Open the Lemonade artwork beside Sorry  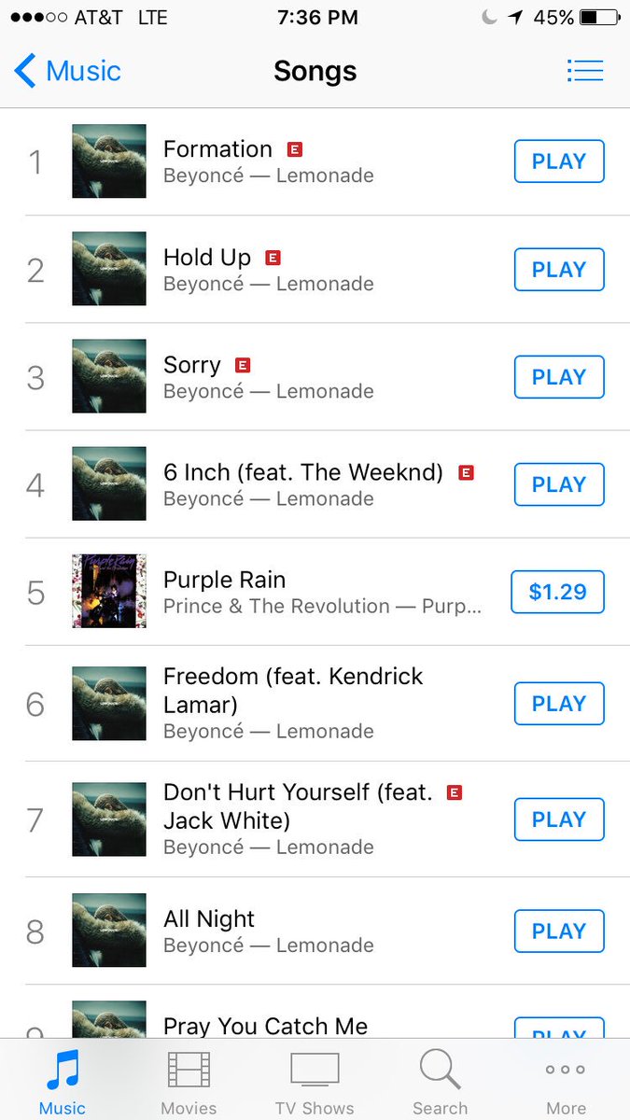(109, 376)
